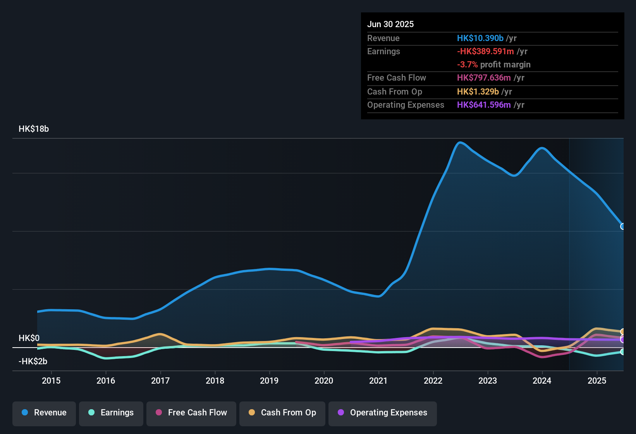Toggle the Revenue series visibility

44,413
